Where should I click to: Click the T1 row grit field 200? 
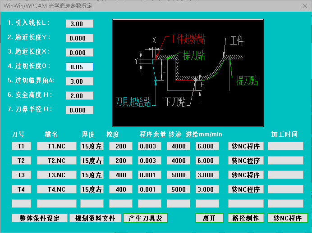[121, 146]
